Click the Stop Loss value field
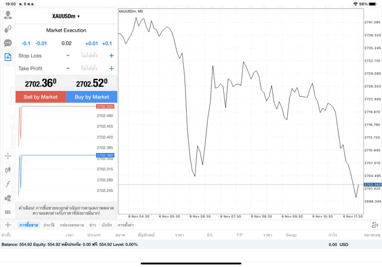The height and width of the screenshot is (267, 382). pyautogui.click(x=90, y=56)
